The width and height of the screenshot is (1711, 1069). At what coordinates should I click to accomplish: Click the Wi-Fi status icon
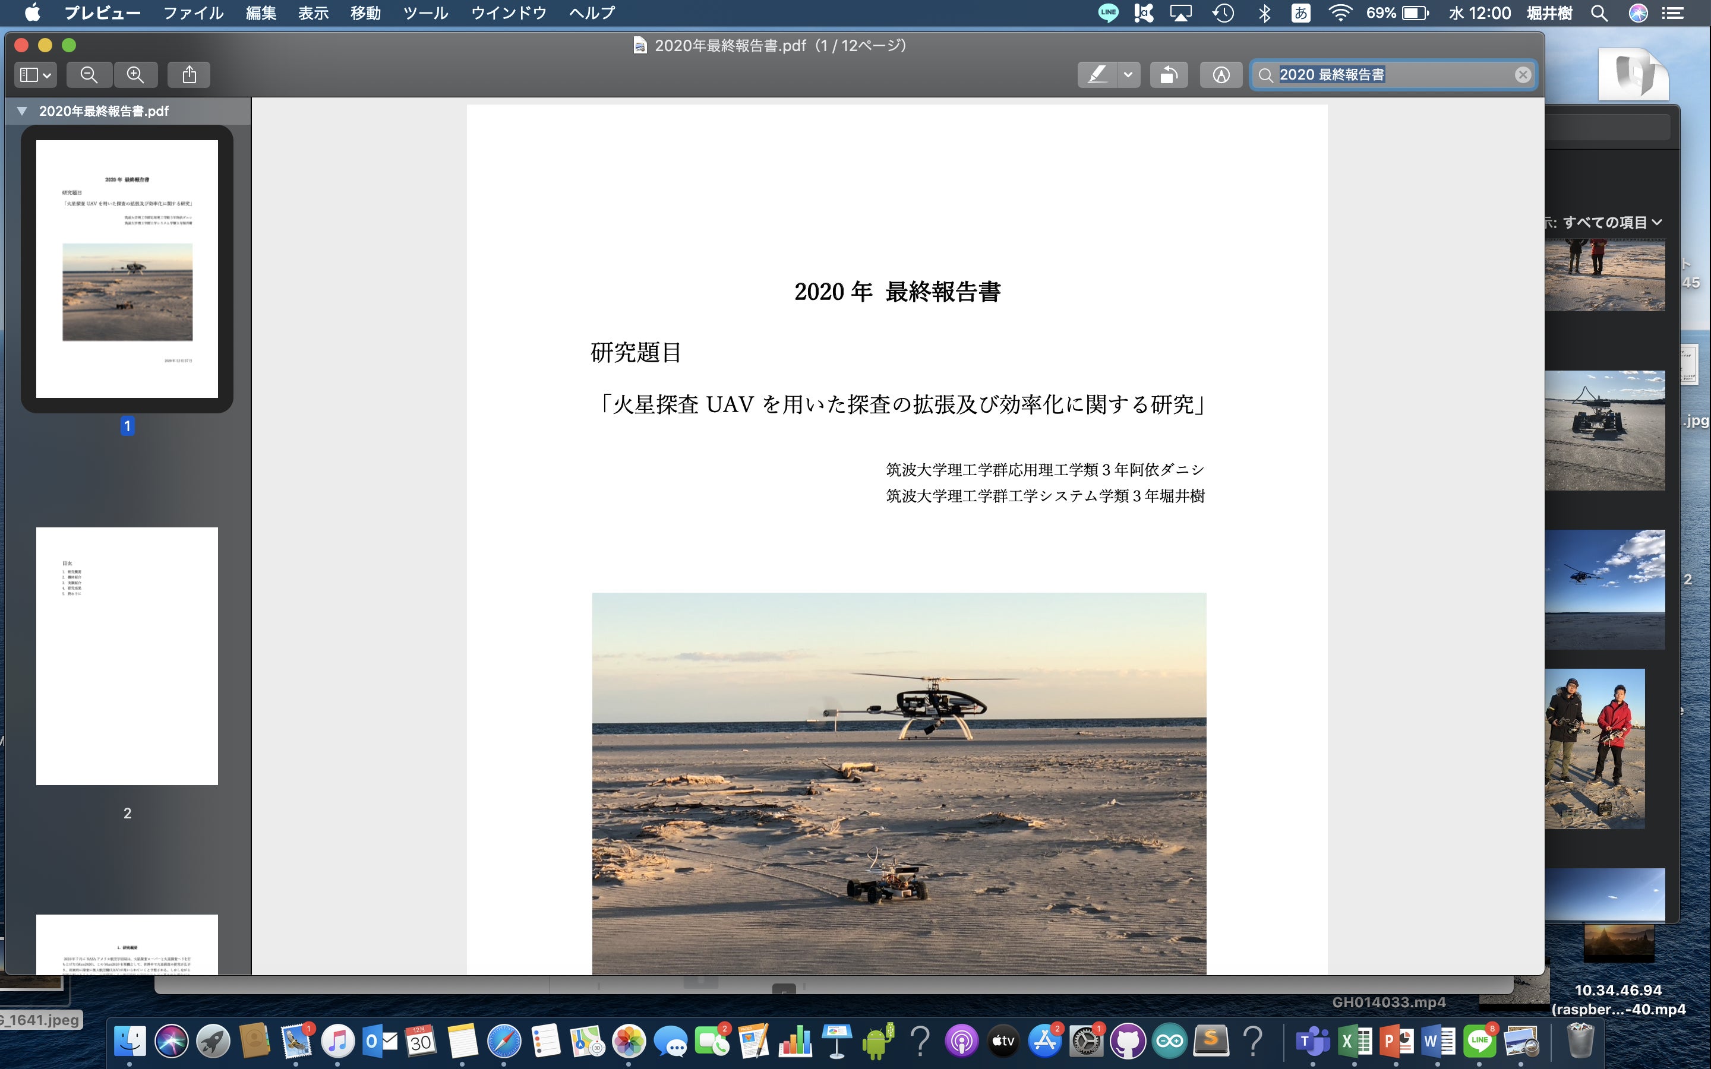pyautogui.click(x=1339, y=12)
